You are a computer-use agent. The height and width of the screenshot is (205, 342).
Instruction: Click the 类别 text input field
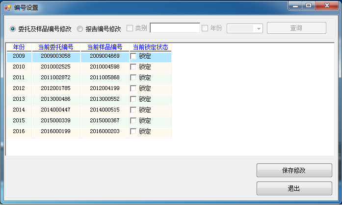click(175, 28)
